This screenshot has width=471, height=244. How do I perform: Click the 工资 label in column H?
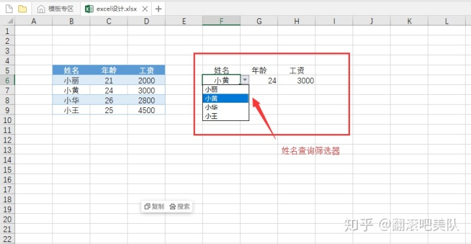point(296,70)
